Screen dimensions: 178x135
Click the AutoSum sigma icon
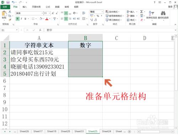click(142, 12)
